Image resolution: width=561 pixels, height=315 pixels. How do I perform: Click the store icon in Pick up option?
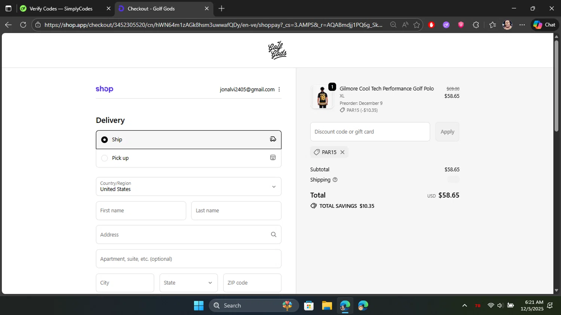(x=273, y=158)
